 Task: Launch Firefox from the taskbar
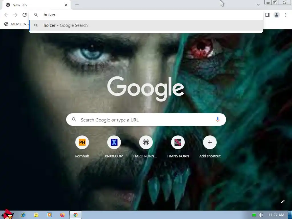(62, 215)
